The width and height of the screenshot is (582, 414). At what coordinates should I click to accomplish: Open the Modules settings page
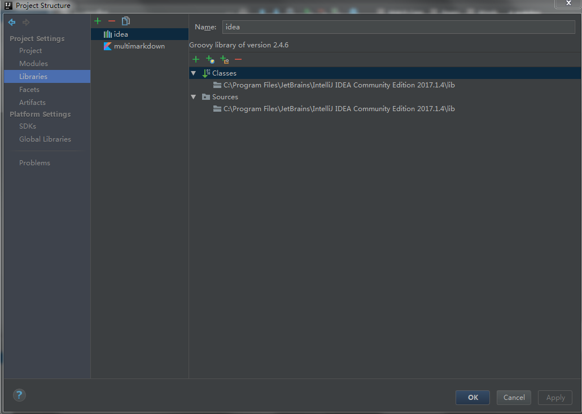33,63
